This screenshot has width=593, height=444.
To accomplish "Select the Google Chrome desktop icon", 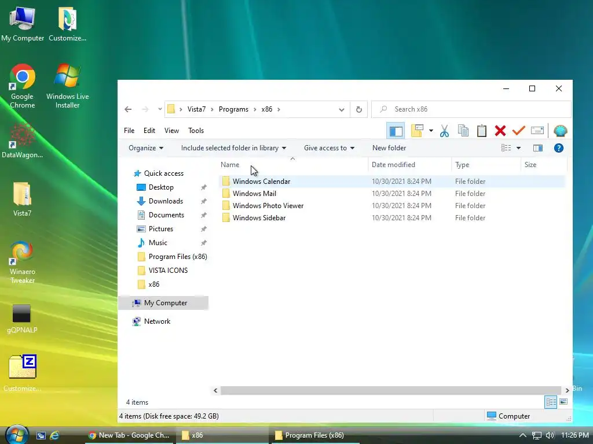I will point(23,86).
